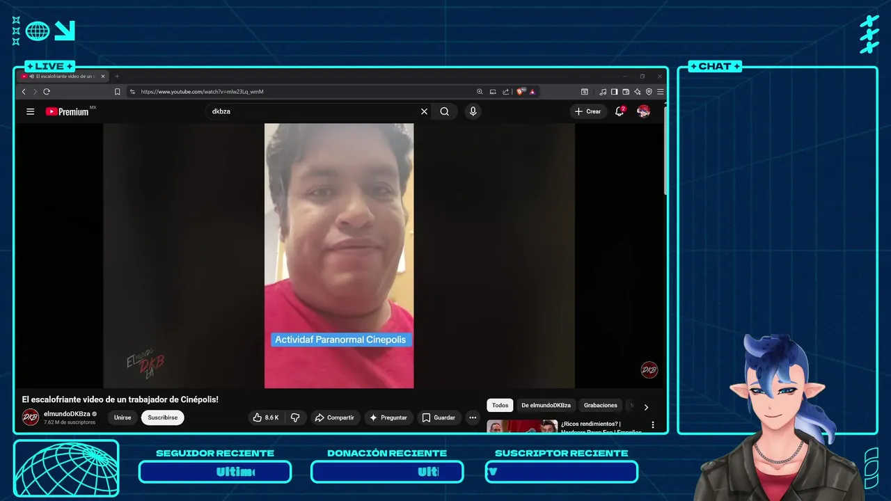Screen dimensions: 891x501
Task: Reload the YouTube page
Action: point(47,92)
